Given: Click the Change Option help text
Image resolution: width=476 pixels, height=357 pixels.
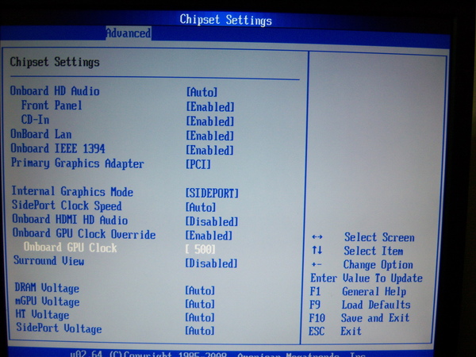Looking at the screenshot, I should click(x=378, y=265).
